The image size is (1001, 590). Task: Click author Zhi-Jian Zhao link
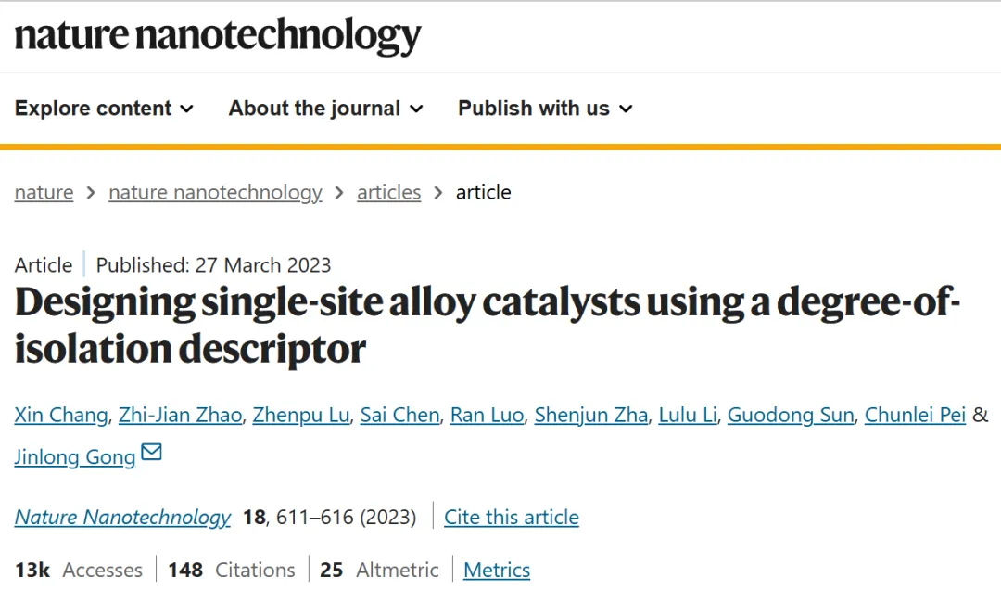[x=181, y=415]
